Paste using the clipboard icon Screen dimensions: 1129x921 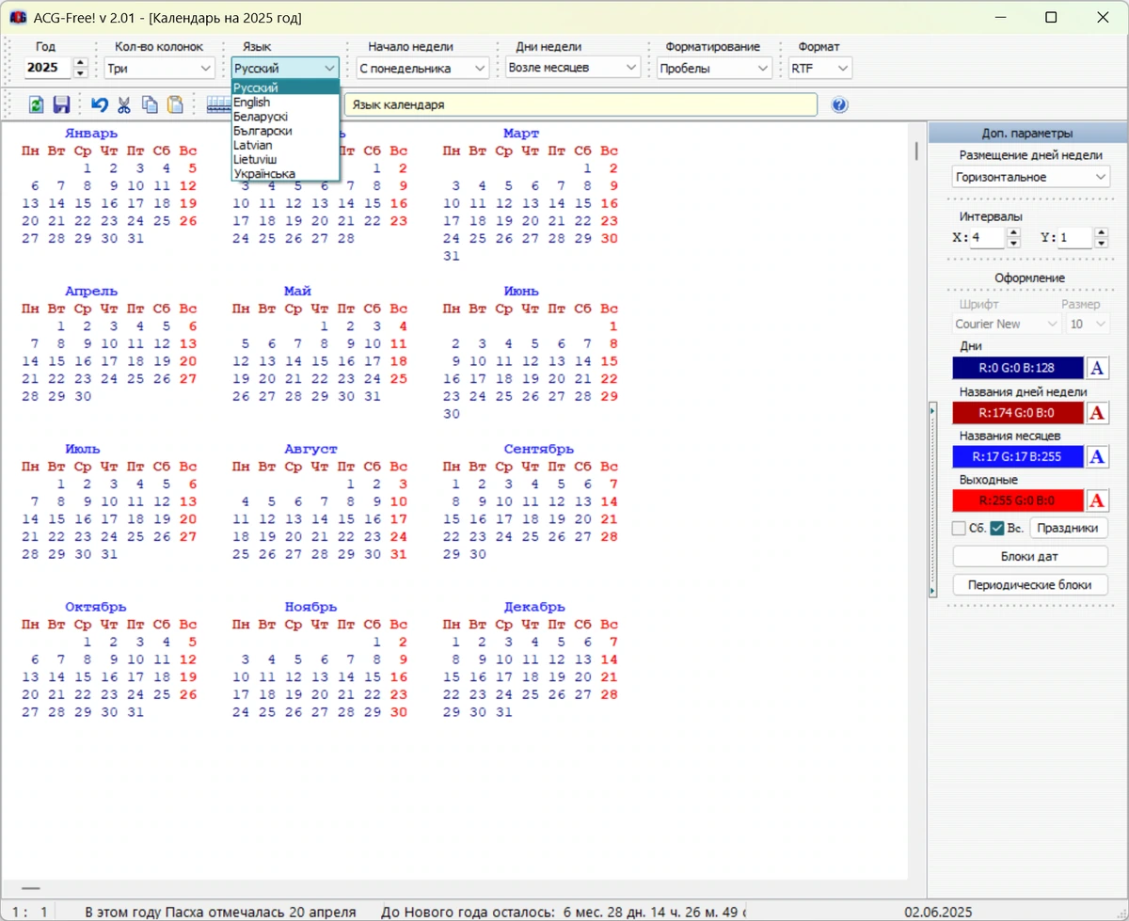coord(175,105)
